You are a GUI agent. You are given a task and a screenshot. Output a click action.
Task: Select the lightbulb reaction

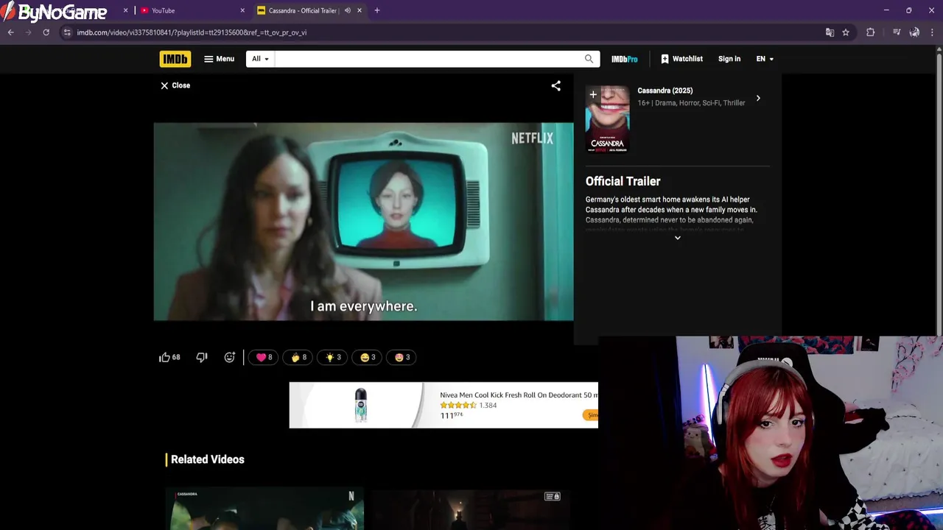pyautogui.click(x=332, y=357)
